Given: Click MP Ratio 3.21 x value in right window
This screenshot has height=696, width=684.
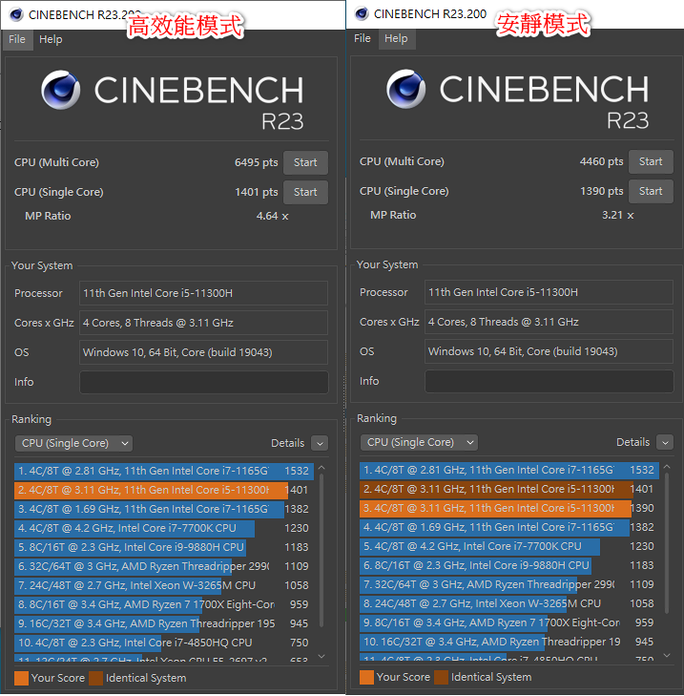Looking at the screenshot, I should [x=617, y=215].
